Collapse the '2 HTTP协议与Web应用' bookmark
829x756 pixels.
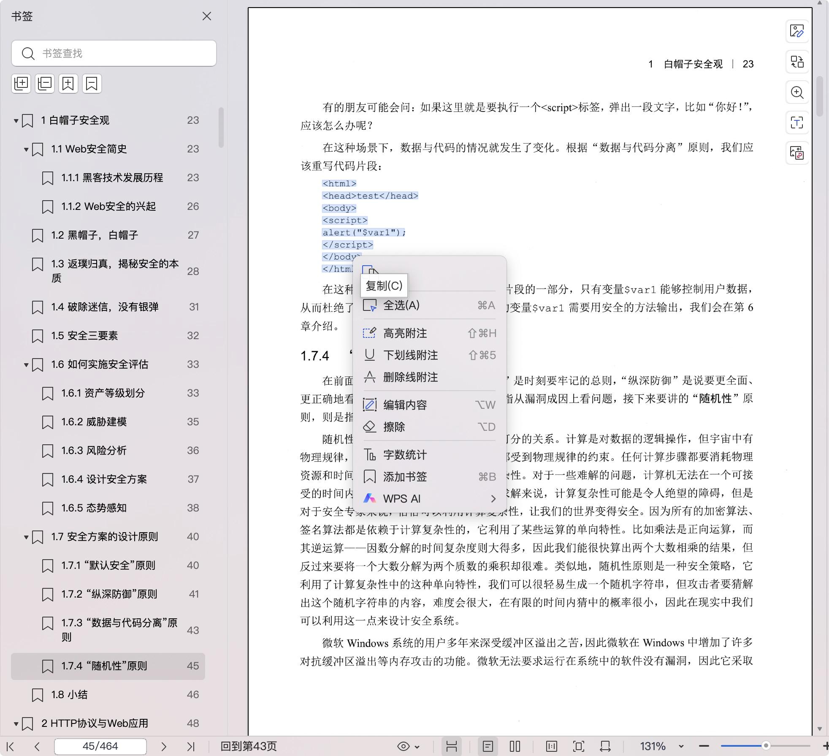tap(16, 724)
